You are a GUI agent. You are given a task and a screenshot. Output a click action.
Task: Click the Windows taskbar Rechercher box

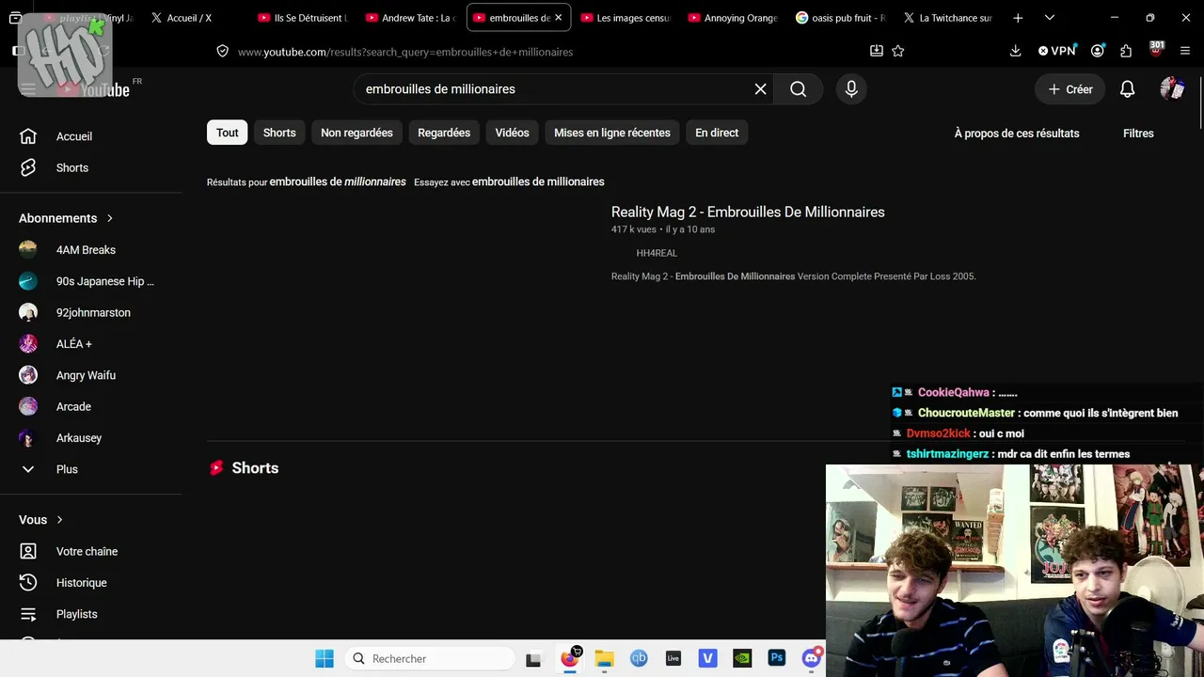[x=430, y=658]
